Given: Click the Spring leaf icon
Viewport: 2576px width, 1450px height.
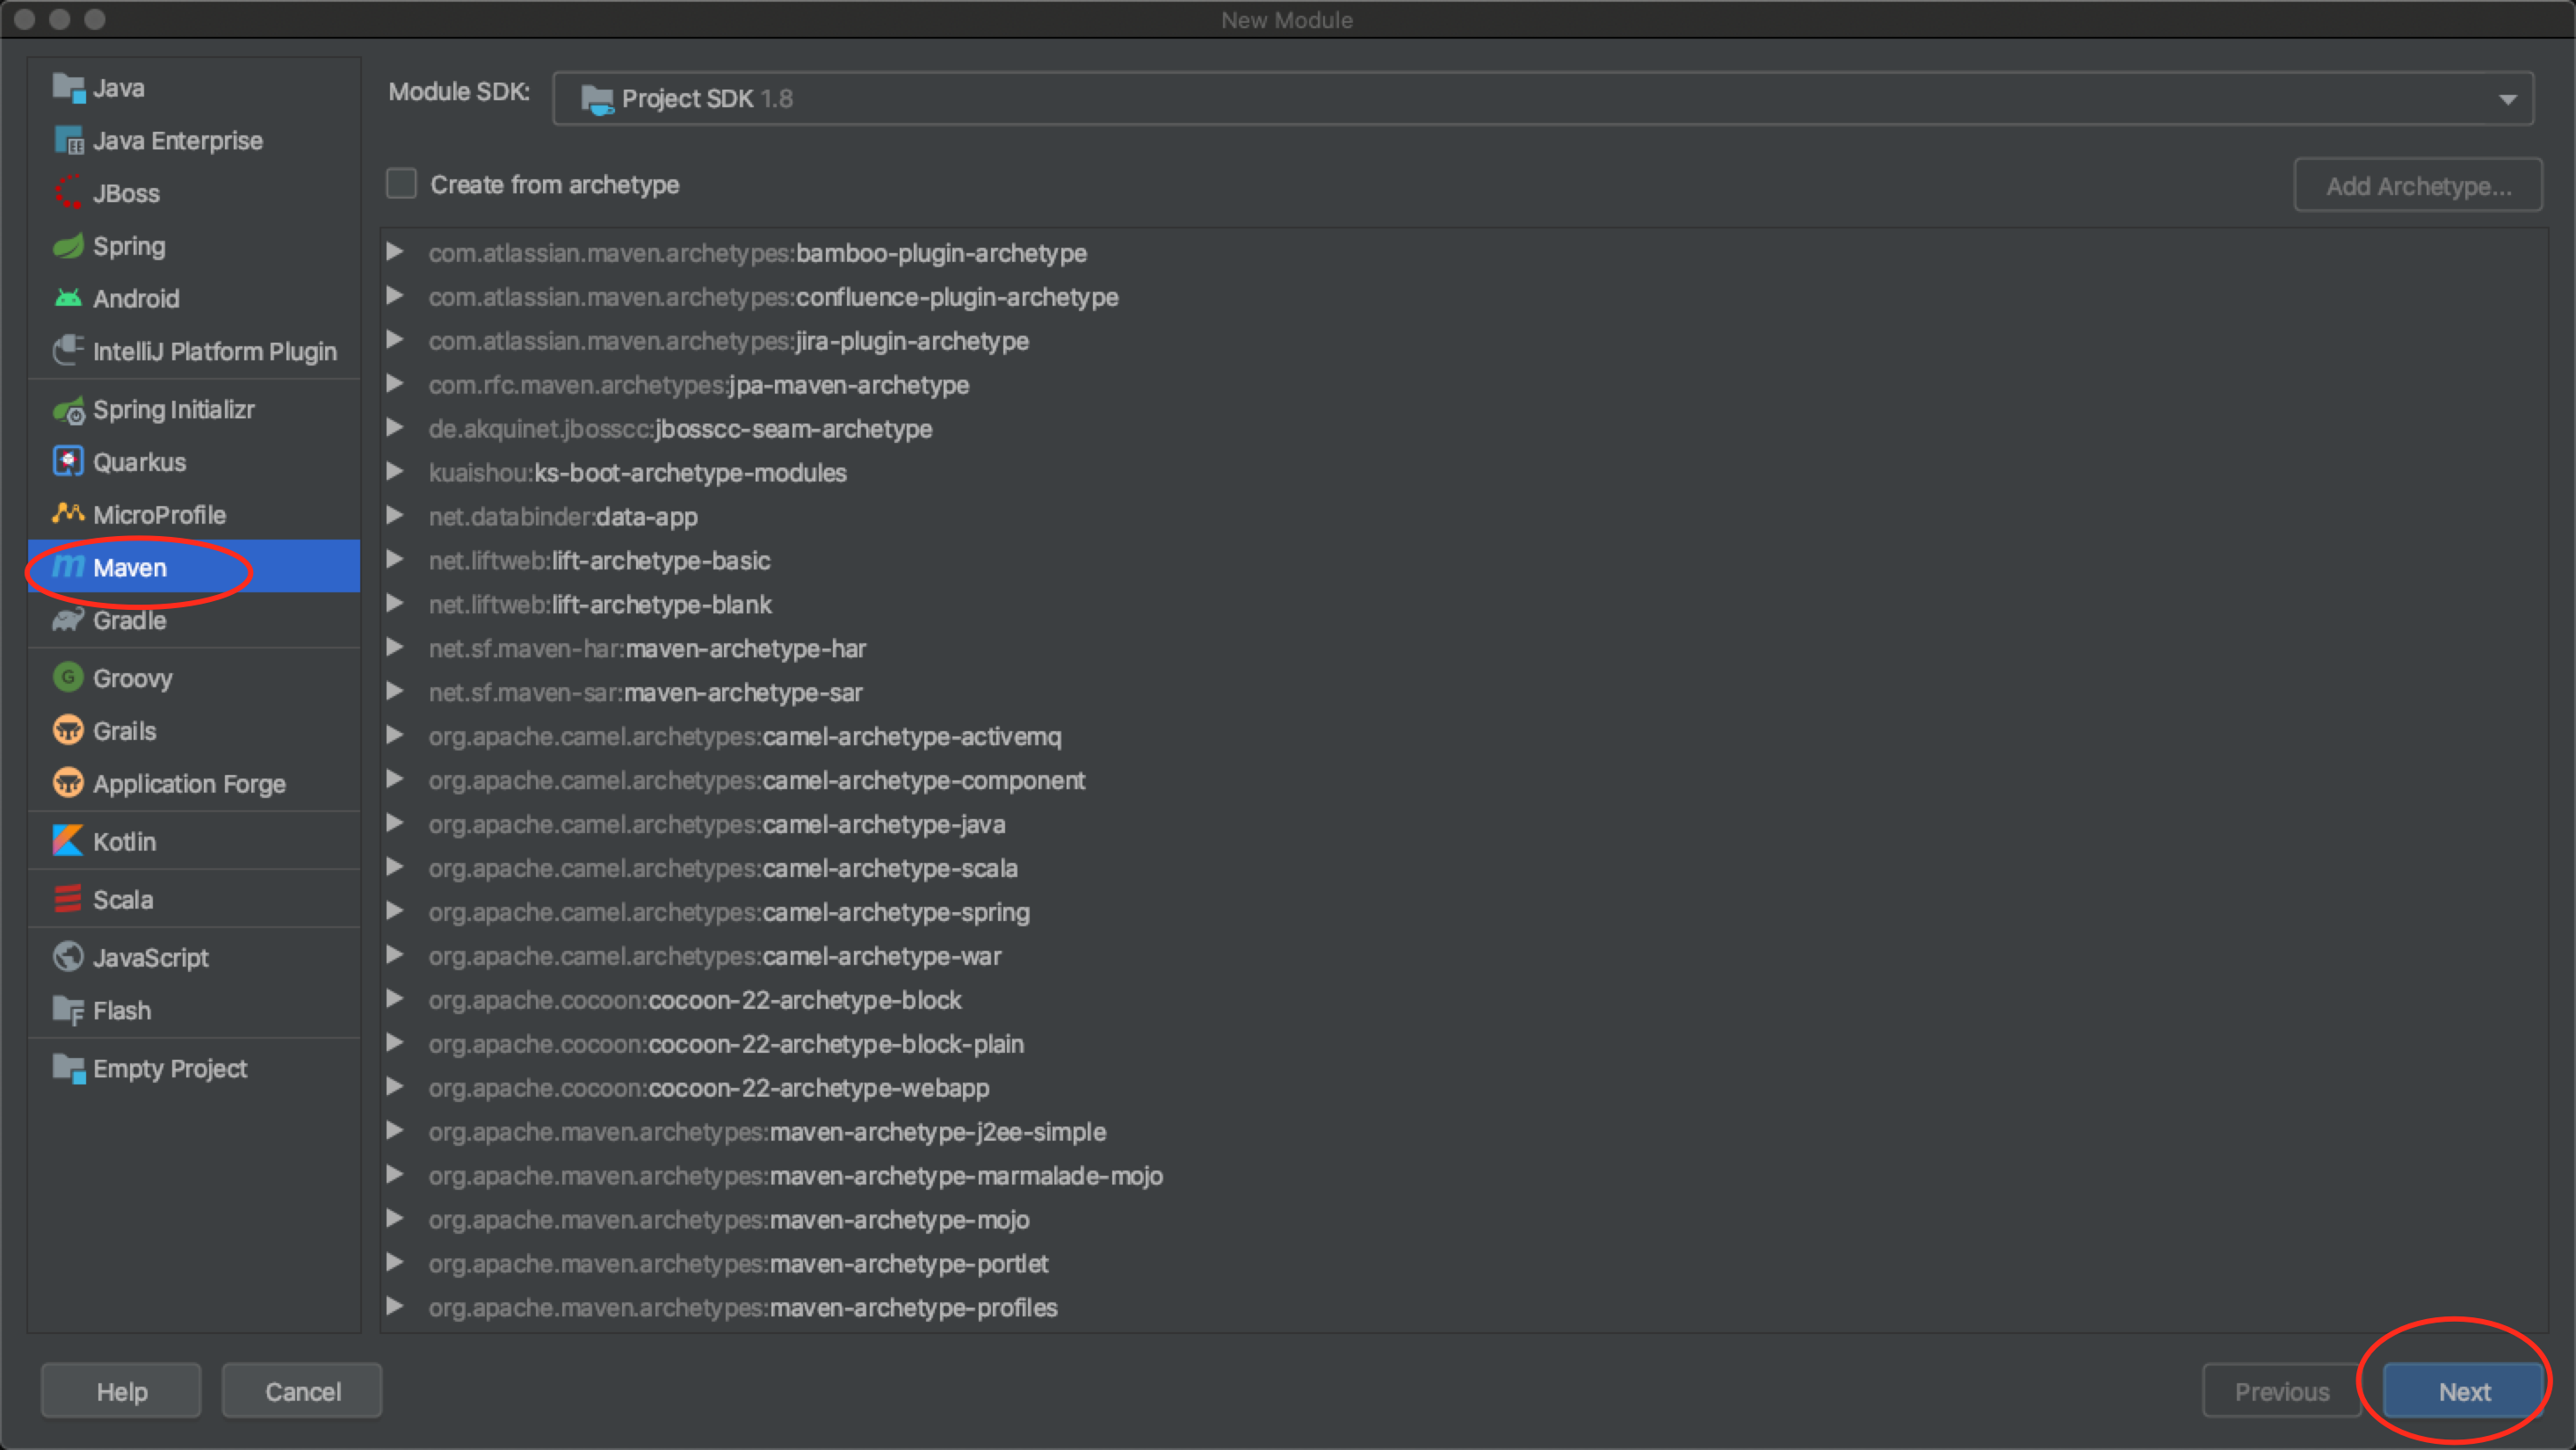Looking at the screenshot, I should tap(67, 246).
